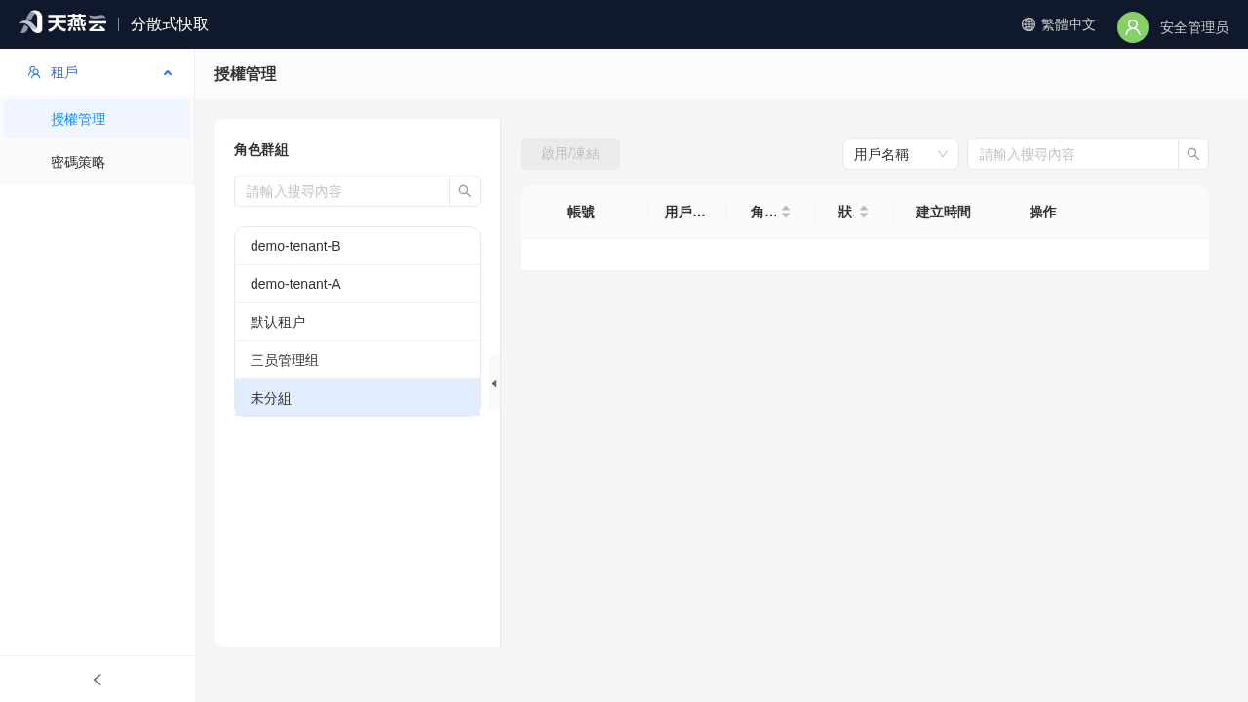Open the green user avatar icon

tap(1133, 27)
